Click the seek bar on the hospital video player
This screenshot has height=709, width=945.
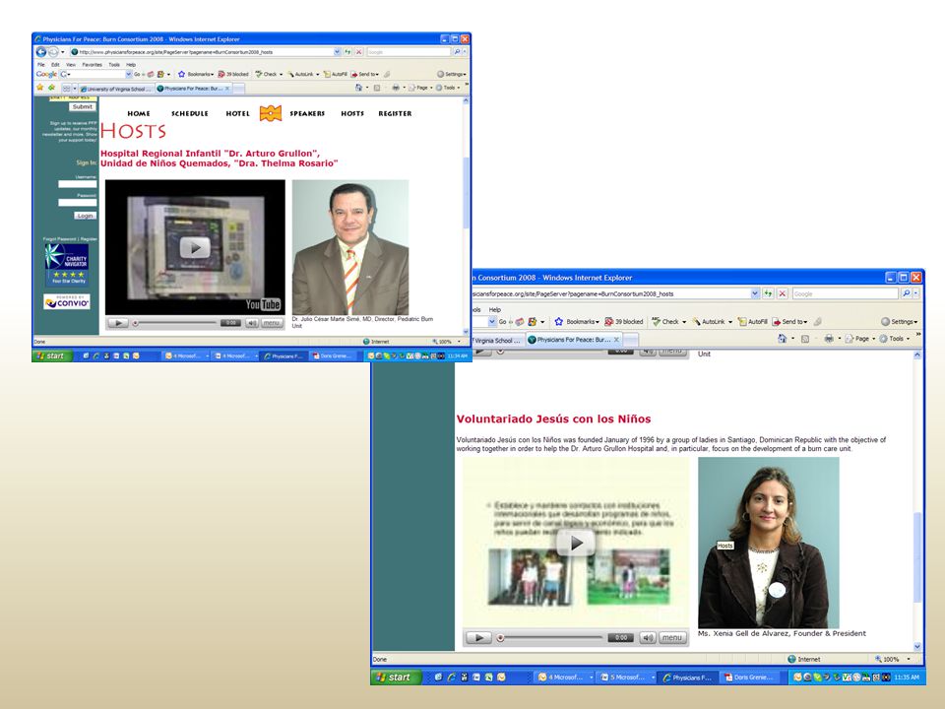(x=174, y=323)
